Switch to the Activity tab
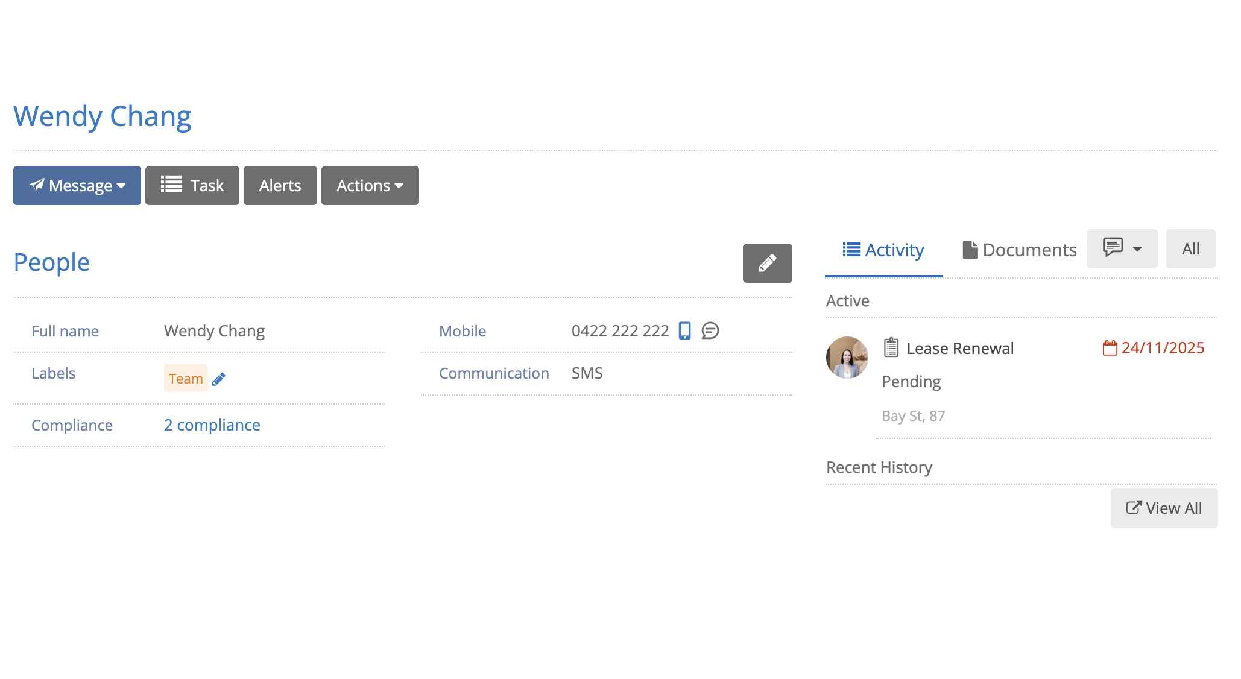1241x679 pixels. [x=883, y=250]
